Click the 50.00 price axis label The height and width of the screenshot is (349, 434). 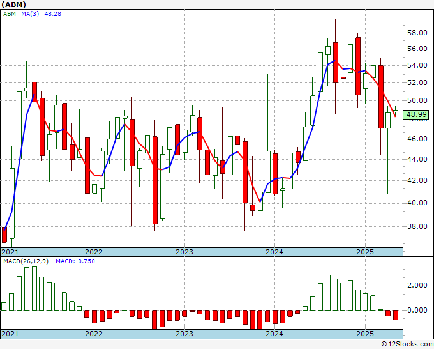[x=417, y=100]
